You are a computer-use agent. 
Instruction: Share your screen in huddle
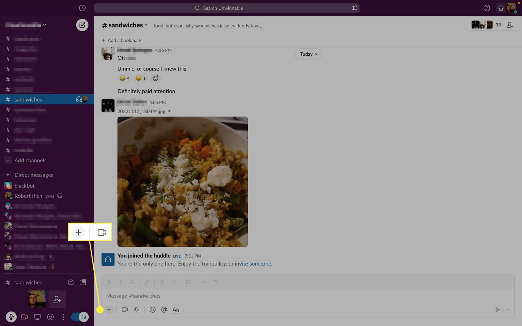pyautogui.click(x=37, y=317)
